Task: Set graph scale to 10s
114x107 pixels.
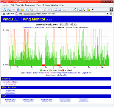Action: [29, 73]
